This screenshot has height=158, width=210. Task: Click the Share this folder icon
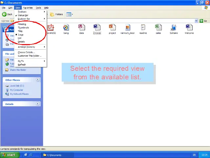[7, 70]
